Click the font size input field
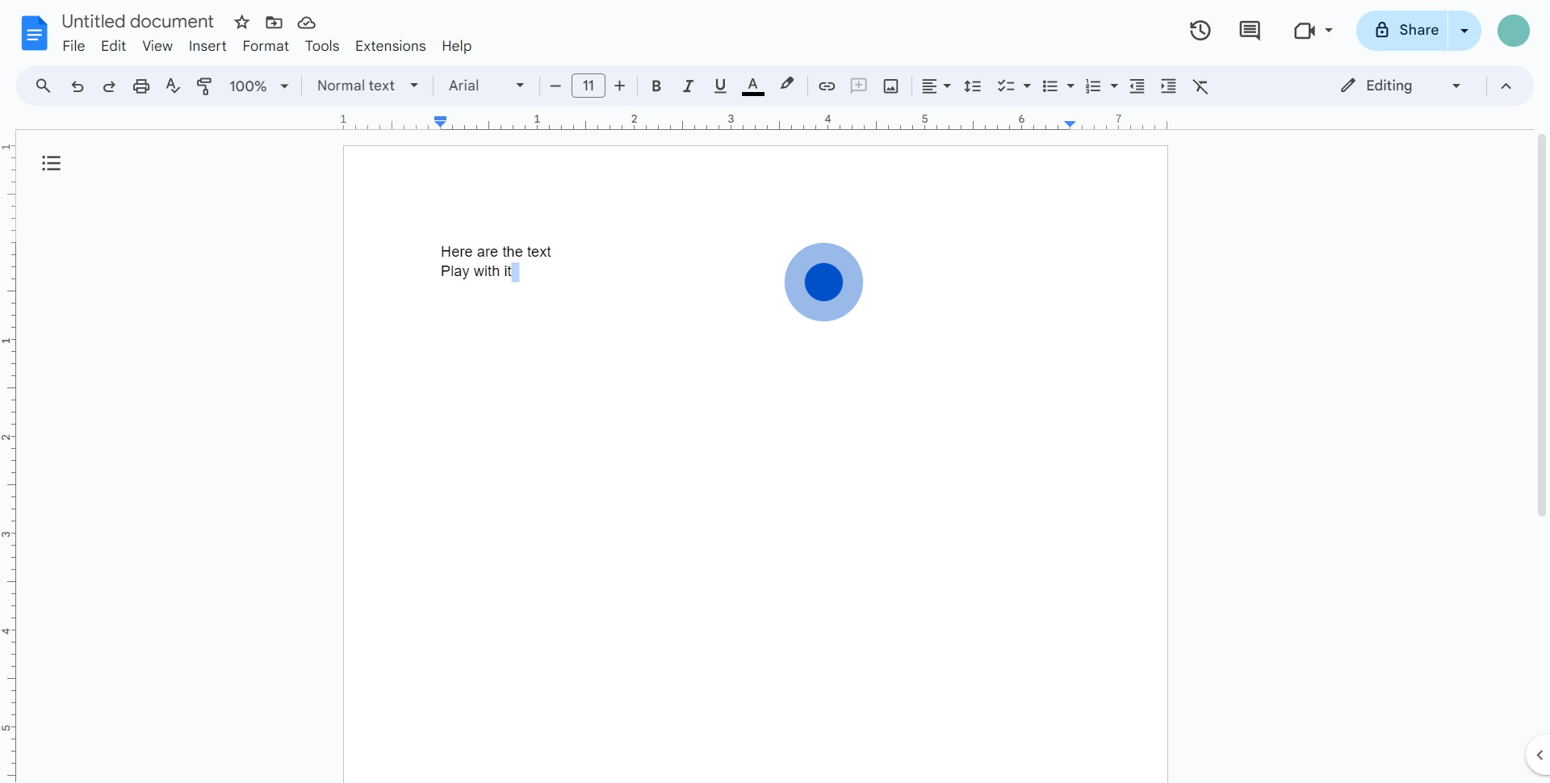 point(588,86)
